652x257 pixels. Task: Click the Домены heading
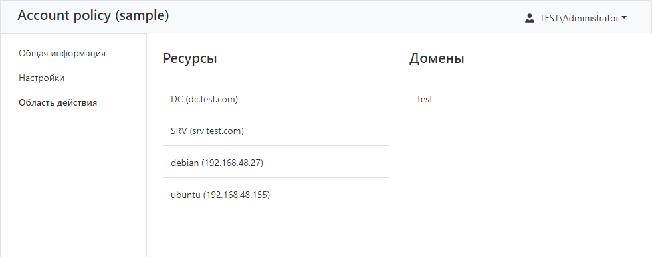pyautogui.click(x=437, y=59)
